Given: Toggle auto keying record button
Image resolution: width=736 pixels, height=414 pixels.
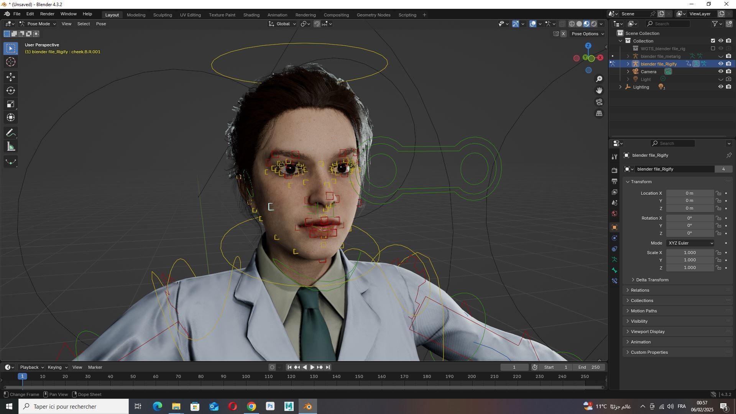Looking at the screenshot, I should 272,367.
